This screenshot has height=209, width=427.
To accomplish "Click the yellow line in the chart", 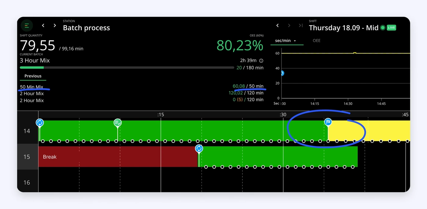I will (x=346, y=53).
